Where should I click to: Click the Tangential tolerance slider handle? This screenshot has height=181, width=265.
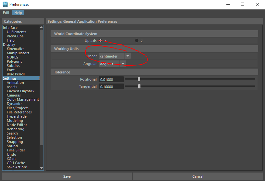pos(139,86)
